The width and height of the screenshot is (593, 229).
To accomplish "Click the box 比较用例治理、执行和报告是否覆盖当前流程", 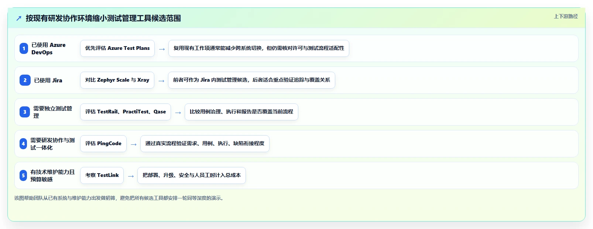I will (241, 112).
